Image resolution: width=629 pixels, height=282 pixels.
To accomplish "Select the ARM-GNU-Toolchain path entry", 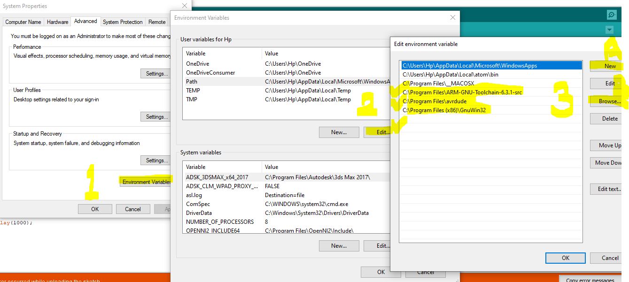I will [x=491, y=92].
